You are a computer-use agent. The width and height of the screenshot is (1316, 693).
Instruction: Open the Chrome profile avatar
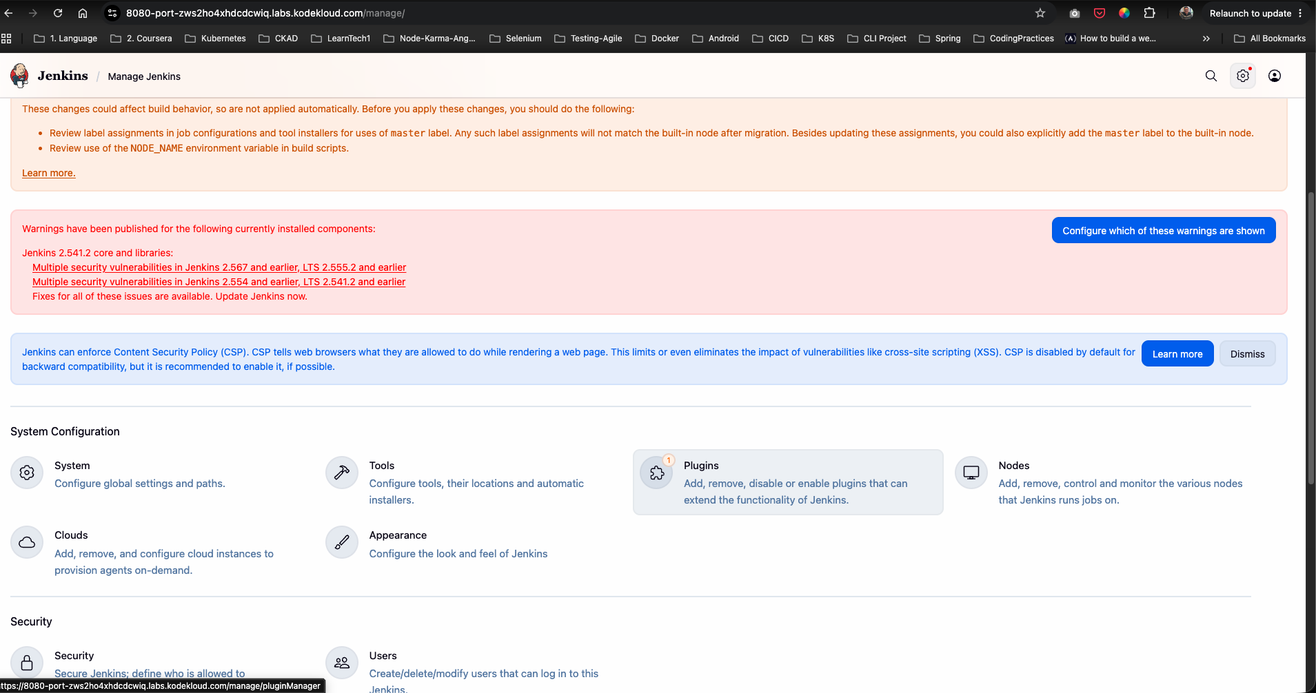pos(1186,13)
